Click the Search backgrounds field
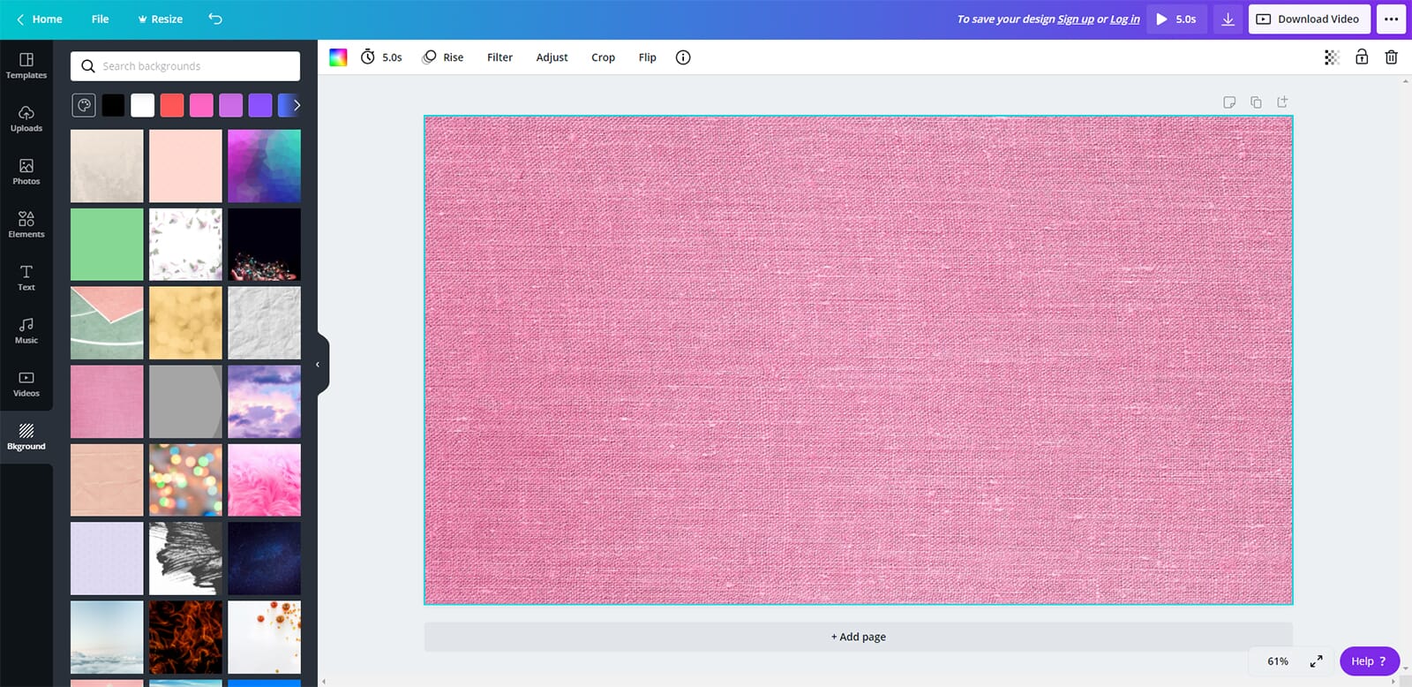 [185, 66]
